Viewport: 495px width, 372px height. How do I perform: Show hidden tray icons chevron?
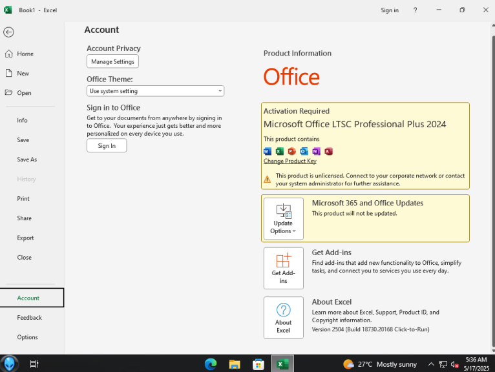[431, 364]
